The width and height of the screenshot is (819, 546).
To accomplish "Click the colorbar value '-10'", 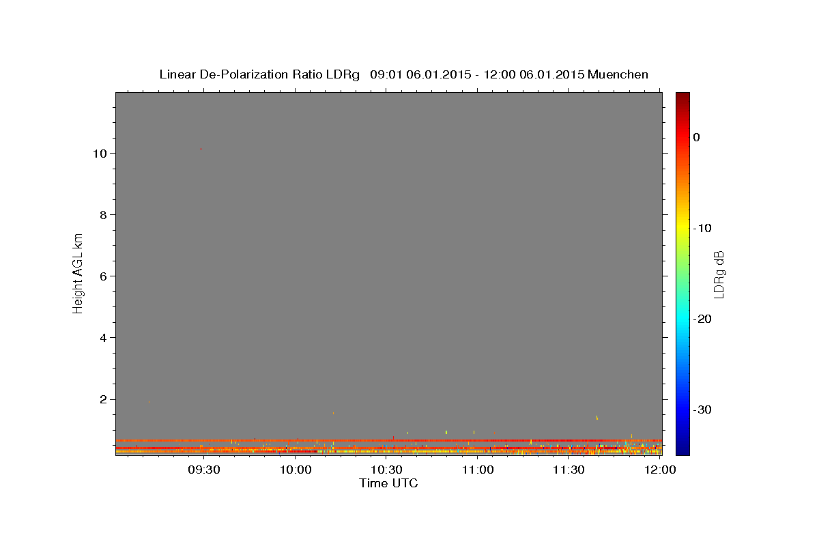I will click(x=704, y=228).
